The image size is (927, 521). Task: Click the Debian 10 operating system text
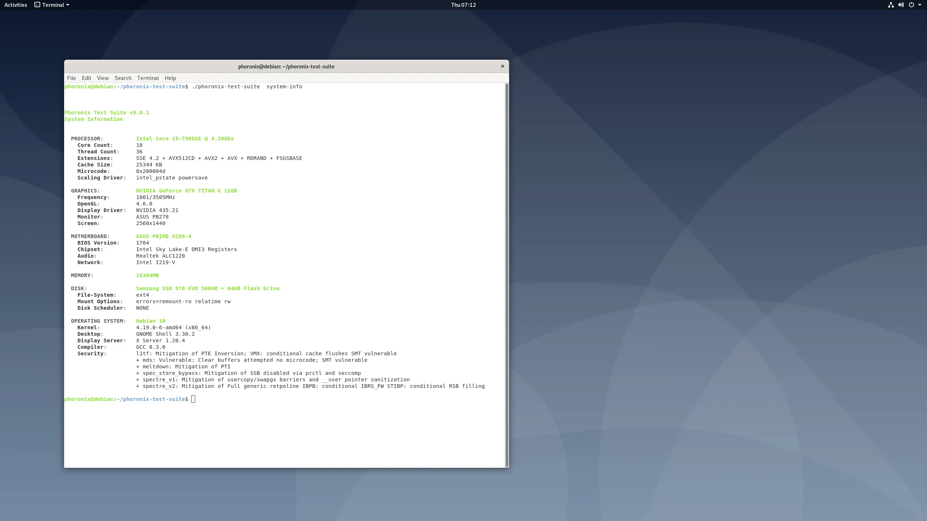pos(151,321)
